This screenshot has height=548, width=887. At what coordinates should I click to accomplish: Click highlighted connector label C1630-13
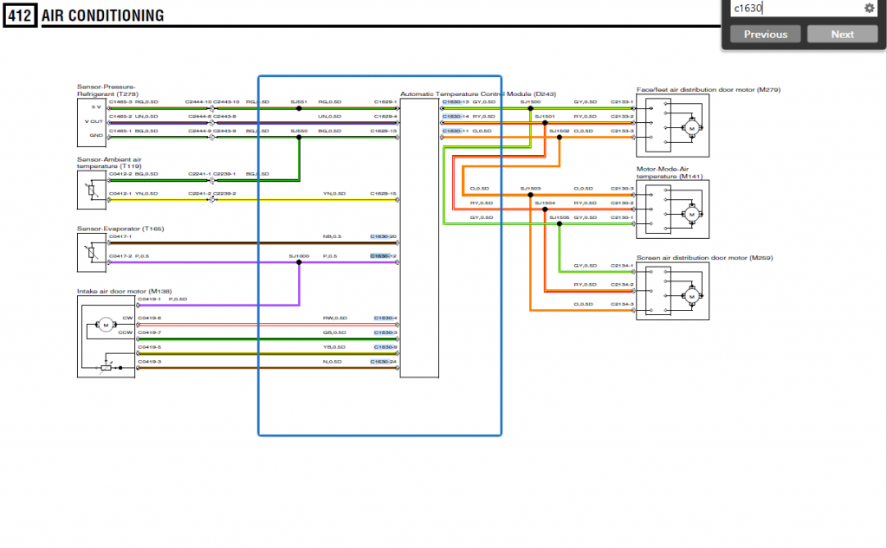pyautogui.click(x=456, y=102)
